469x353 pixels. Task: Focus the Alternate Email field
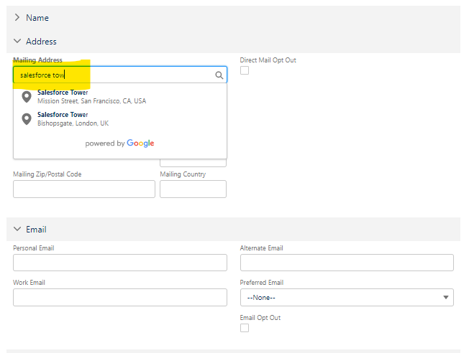pos(347,263)
